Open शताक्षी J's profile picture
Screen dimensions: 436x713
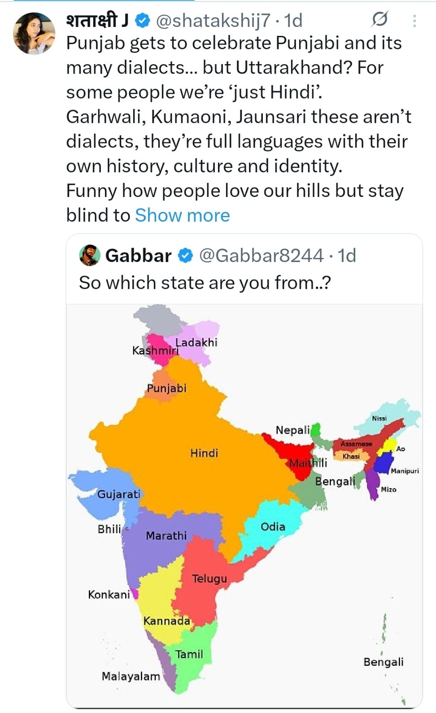[x=34, y=34]
